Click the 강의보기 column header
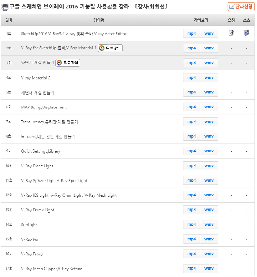Image resolution: width=257 pixels, height=277 pixels. point(201,20)
